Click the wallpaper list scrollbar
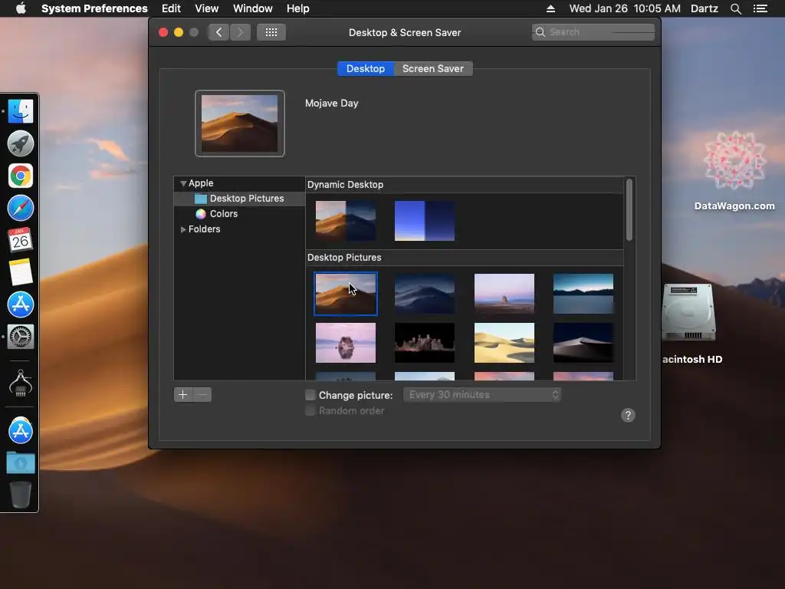This screenshot has height=589, width=785. pos(629,210)
